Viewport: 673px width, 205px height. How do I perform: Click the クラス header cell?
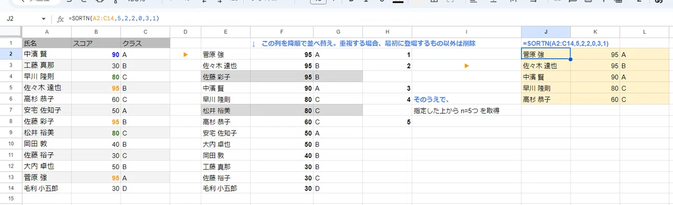click(145, 43)
